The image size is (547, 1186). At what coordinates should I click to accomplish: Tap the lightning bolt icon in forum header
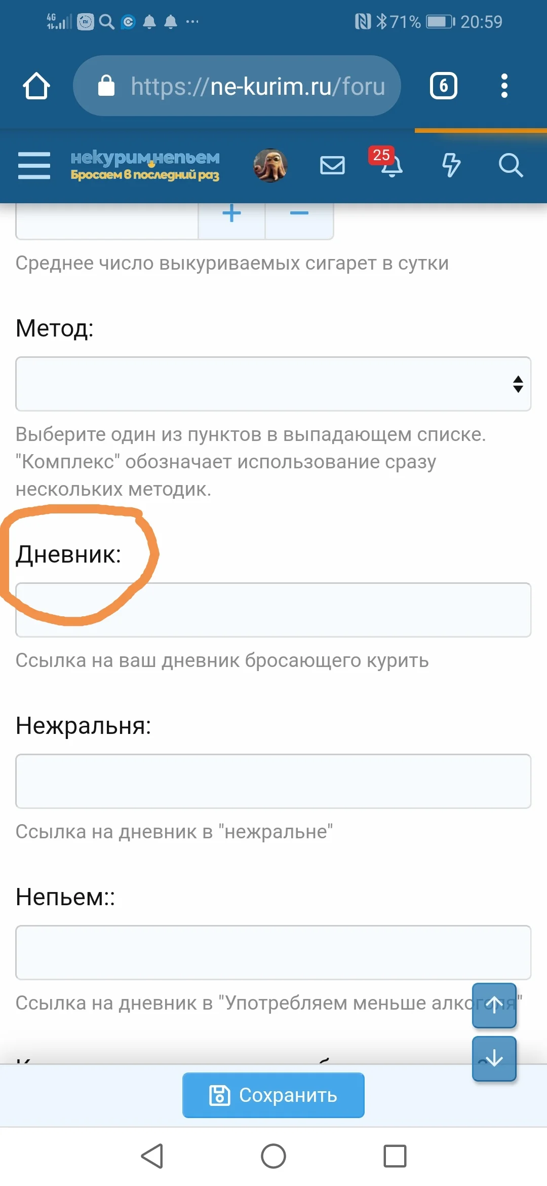point(452,165)
